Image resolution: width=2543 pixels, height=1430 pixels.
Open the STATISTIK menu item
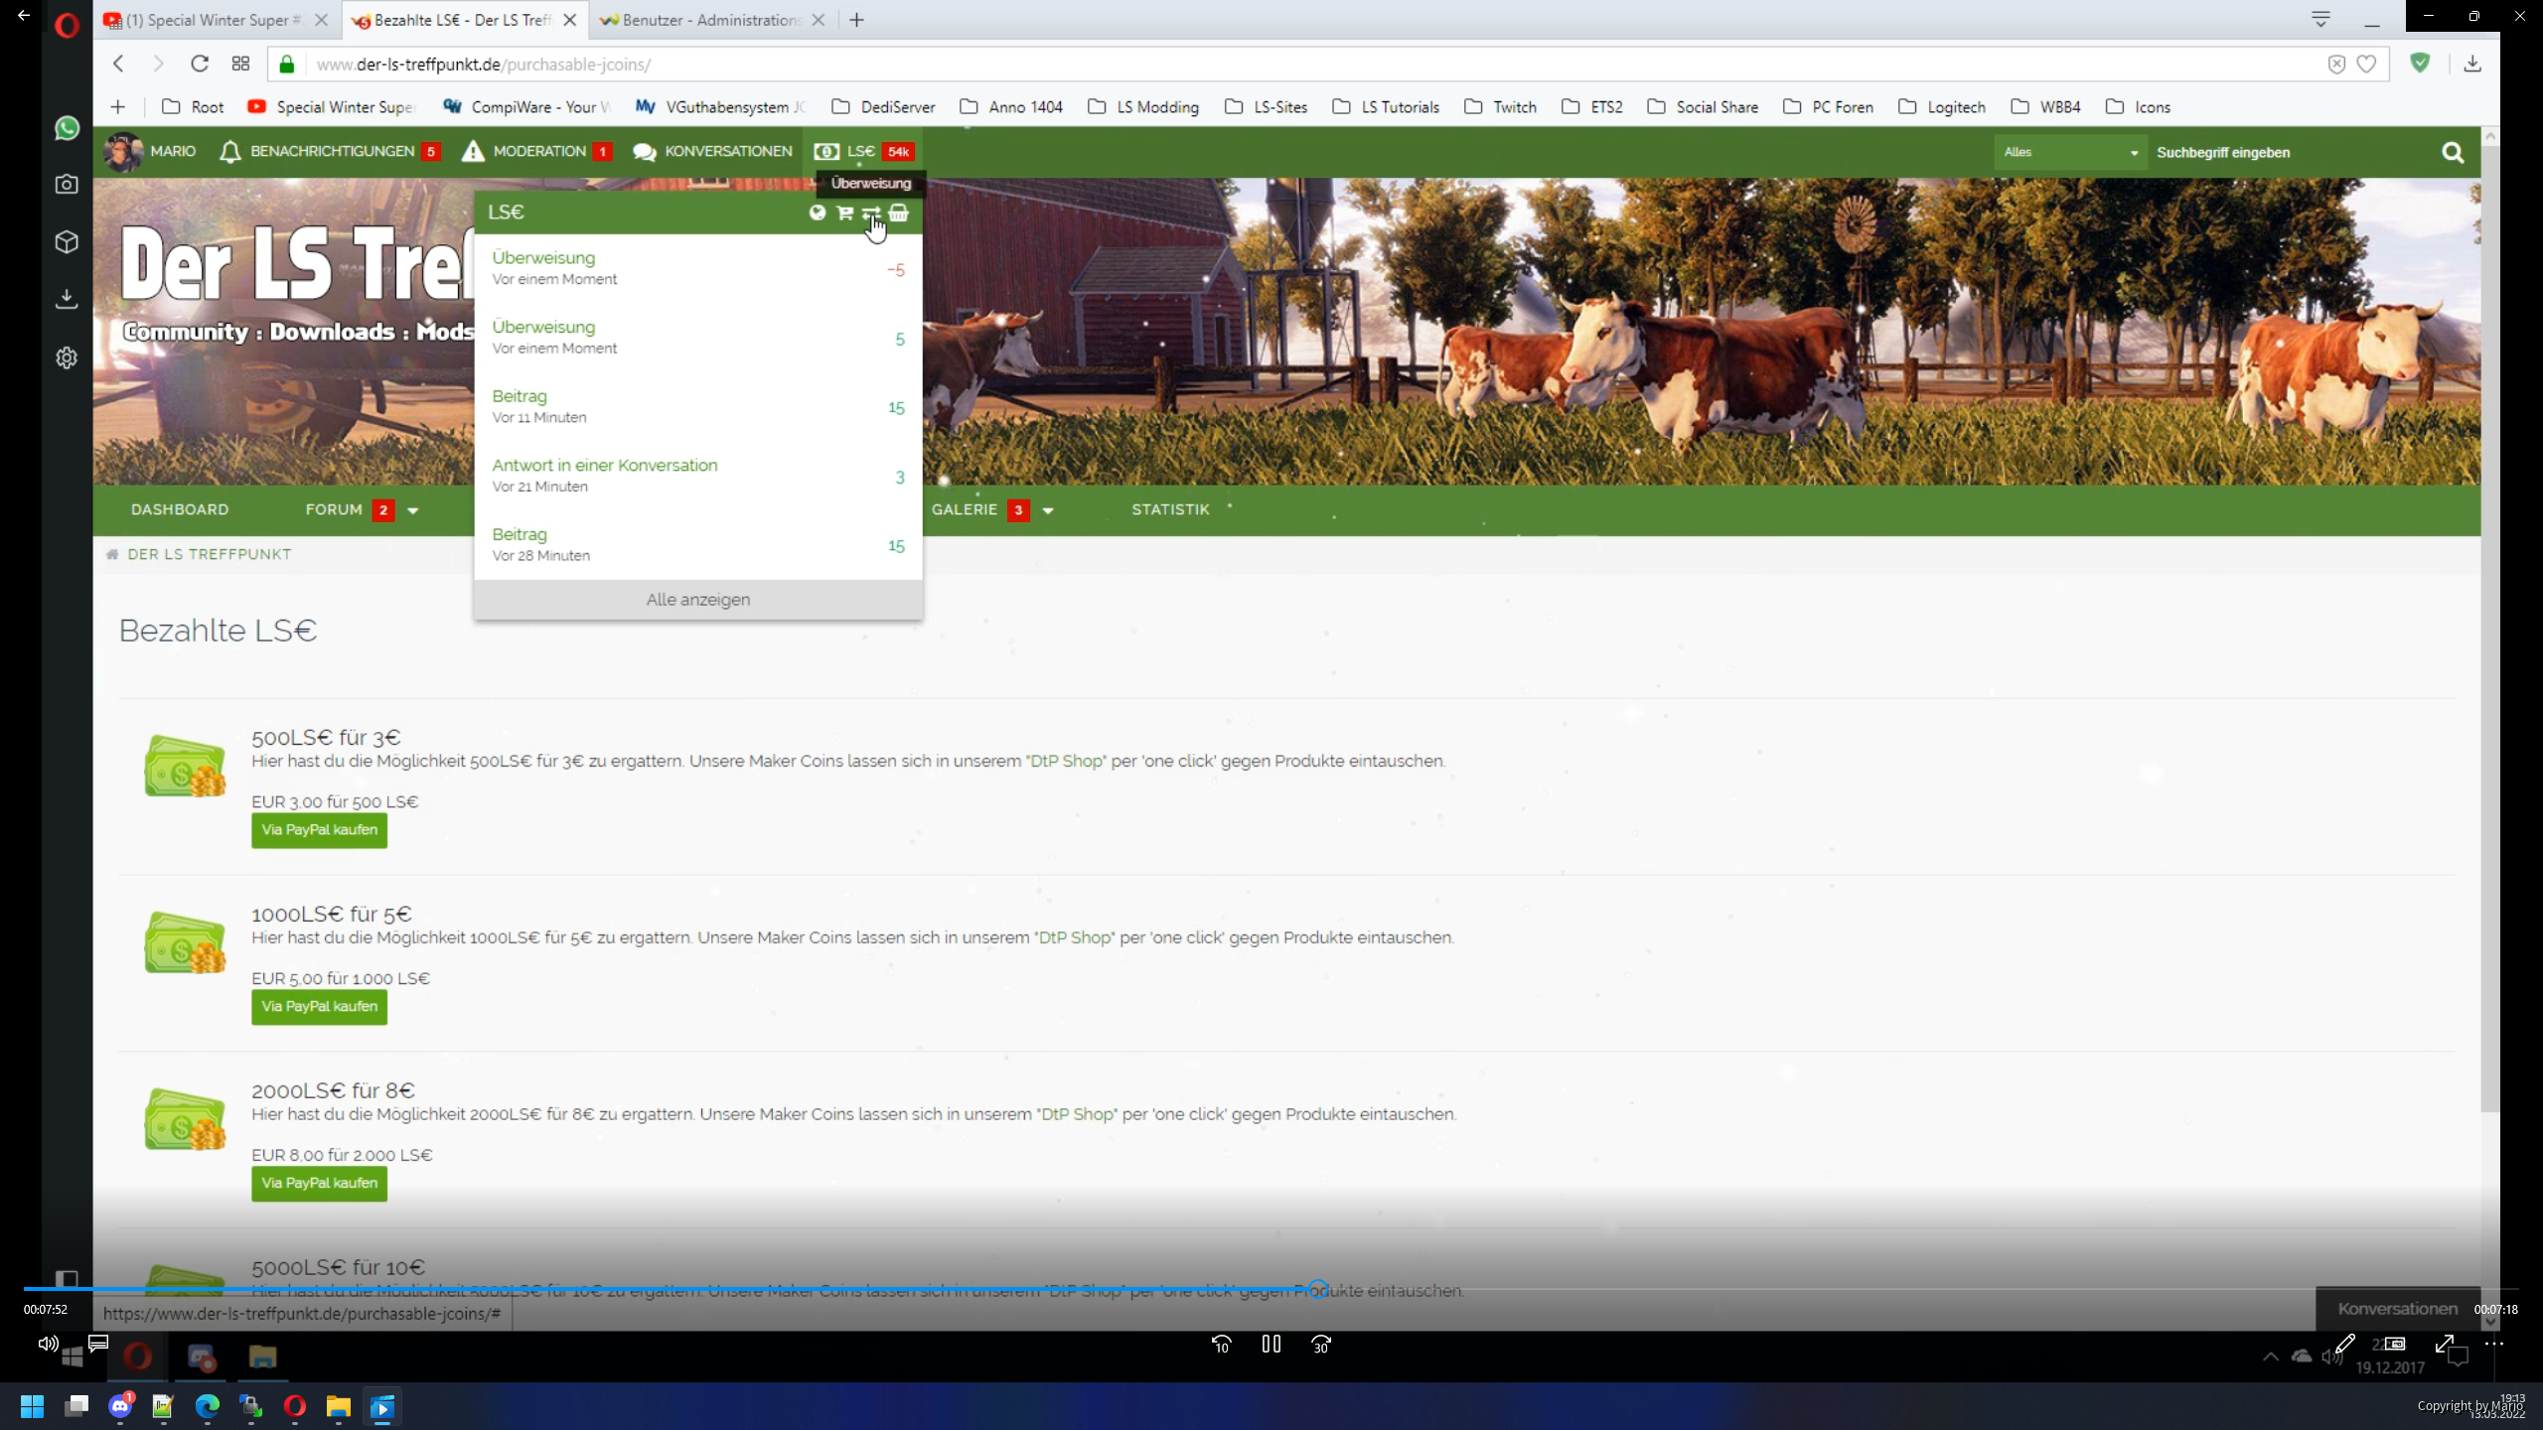[1170, 509]
